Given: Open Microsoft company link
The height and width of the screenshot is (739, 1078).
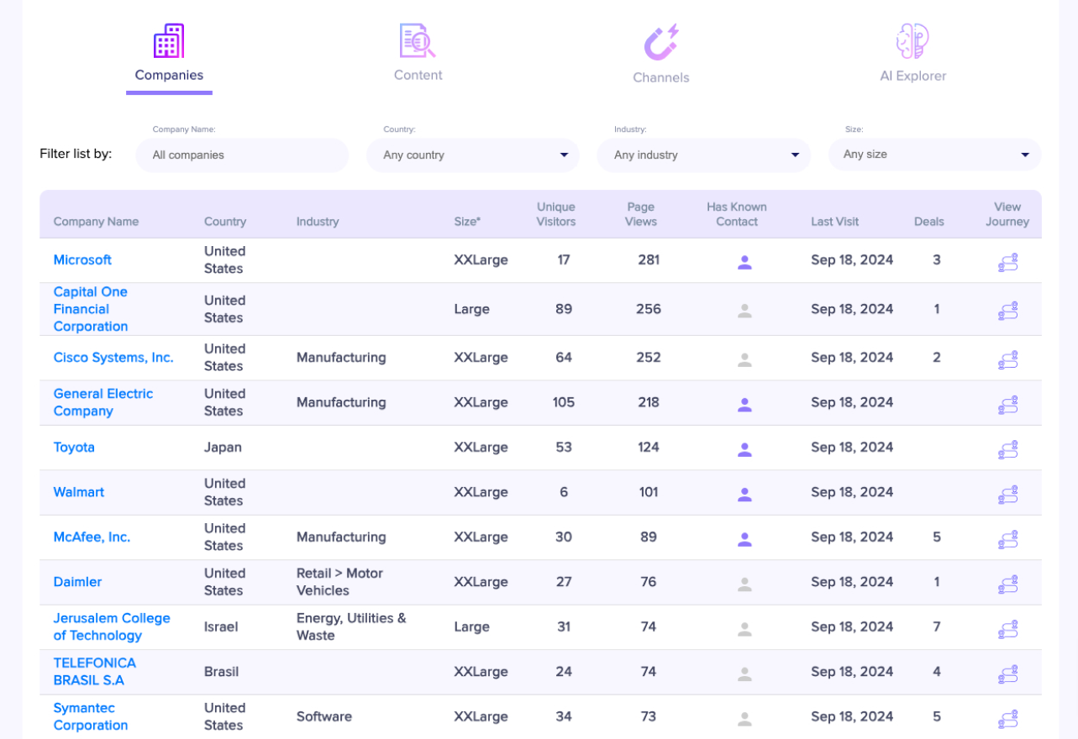Looking at the screenshot, I should 82,259.
